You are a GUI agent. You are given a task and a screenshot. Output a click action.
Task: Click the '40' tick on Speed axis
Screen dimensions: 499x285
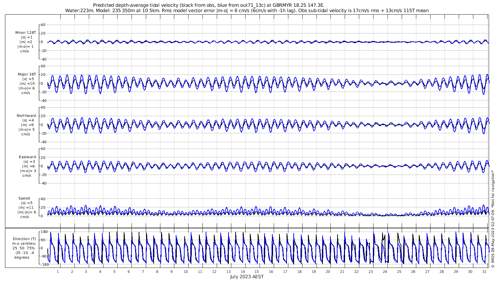click(x=43, y=199)
